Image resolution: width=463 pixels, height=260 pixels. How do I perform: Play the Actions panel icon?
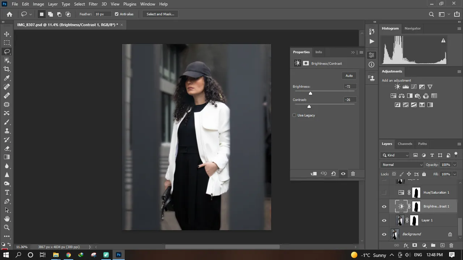click(x=371, y=41)
